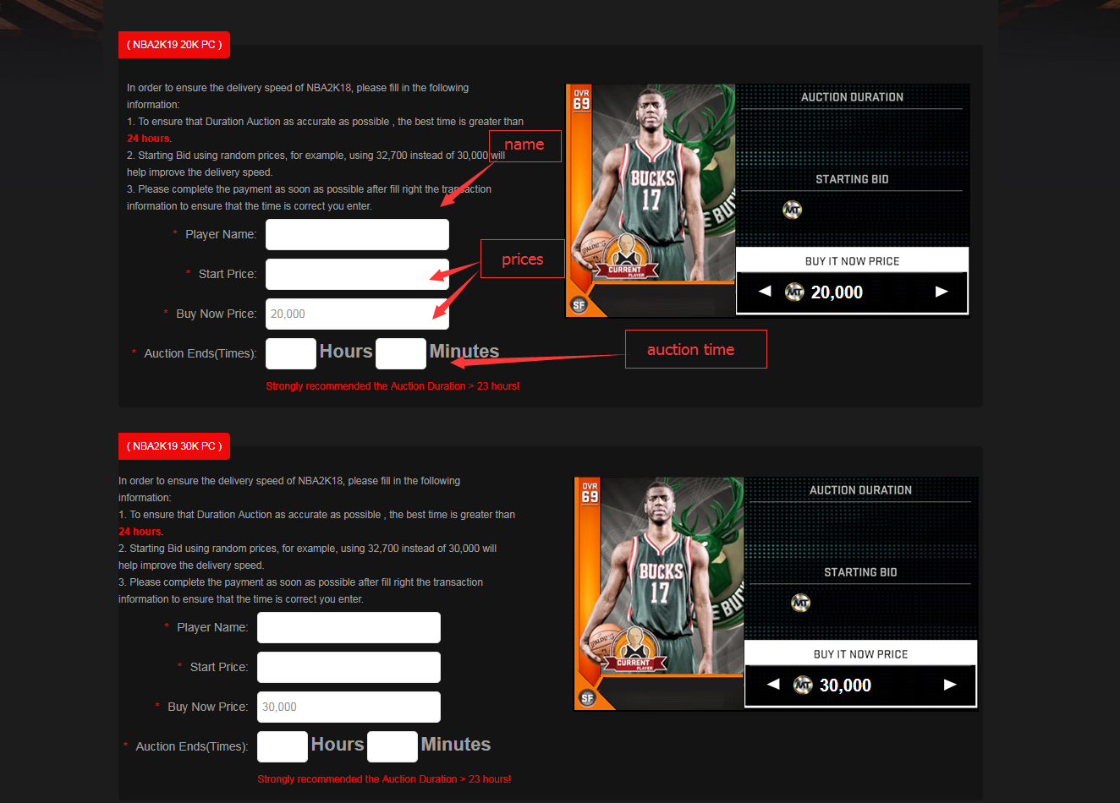Click OVR 69 rating on 30K player card

pos(590,493)
